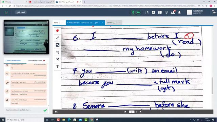This screenshot has width=217, height=122.
Task: Click the green status icon in header
Action: pyautogui.click(x=6, y=12)
